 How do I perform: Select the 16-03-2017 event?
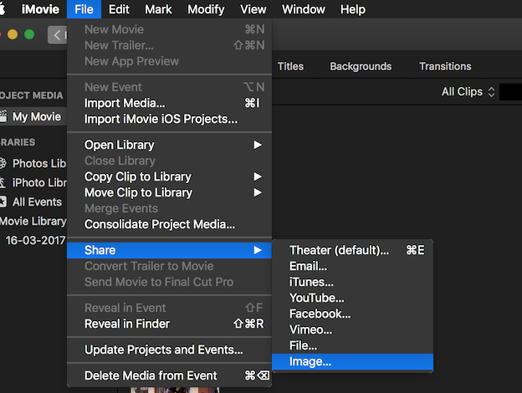(35, 240)
